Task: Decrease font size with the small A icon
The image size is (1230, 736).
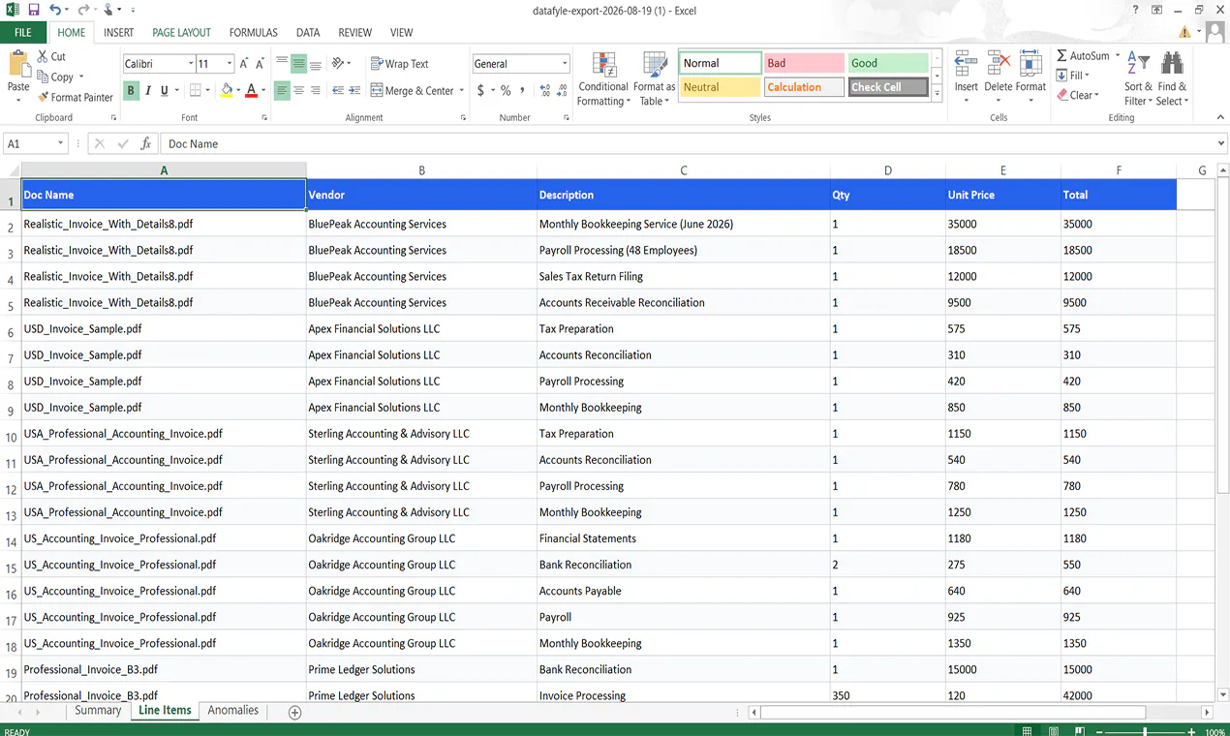Action: [260, 64]
